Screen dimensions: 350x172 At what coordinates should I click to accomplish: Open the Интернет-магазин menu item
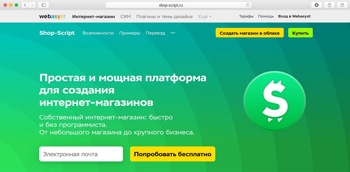point(93,16)
